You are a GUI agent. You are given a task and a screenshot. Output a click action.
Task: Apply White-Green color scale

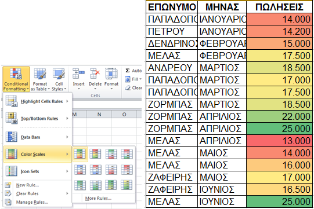click(x=96, y=185)
